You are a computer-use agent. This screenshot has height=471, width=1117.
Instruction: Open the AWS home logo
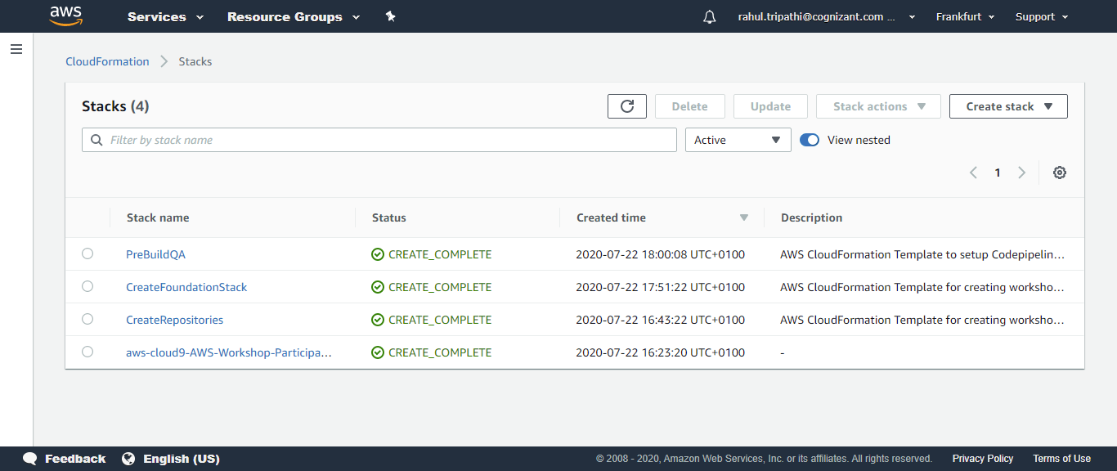[x=65, y=16]
